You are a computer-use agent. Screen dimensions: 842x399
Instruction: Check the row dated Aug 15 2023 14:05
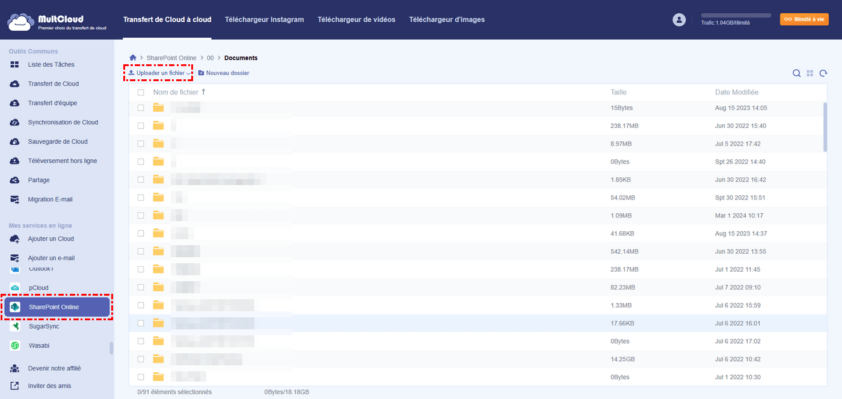[141, 108]
